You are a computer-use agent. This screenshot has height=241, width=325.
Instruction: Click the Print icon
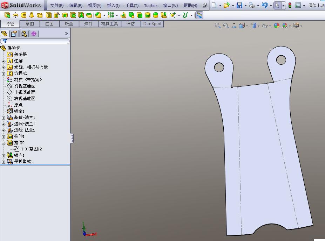[252, 5]
